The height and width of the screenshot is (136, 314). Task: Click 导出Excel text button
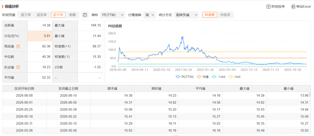click(x=303, y=7)
